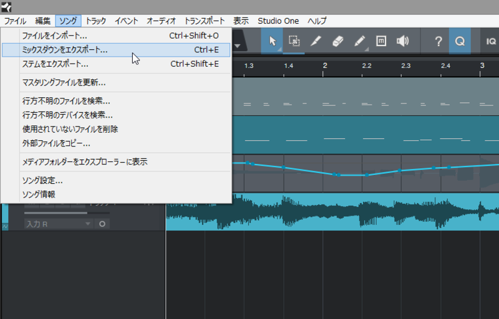Screen dimensions: 499x319
Task: Select the Split knife tool
Action: pos(316,41)
